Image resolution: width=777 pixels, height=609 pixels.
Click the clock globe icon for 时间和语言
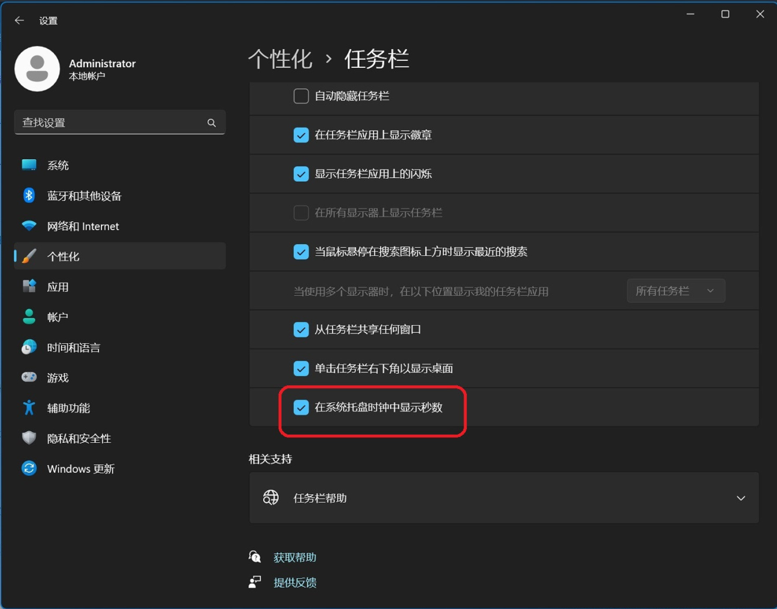point(29,347)
